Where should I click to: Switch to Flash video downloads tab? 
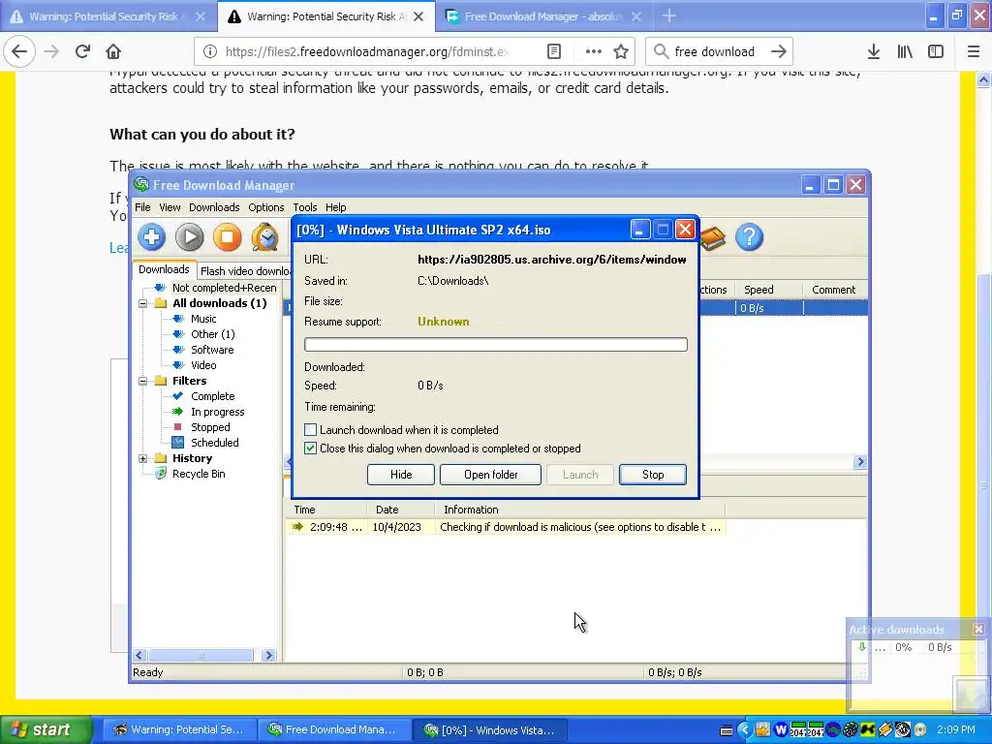[x=245, y=271]
